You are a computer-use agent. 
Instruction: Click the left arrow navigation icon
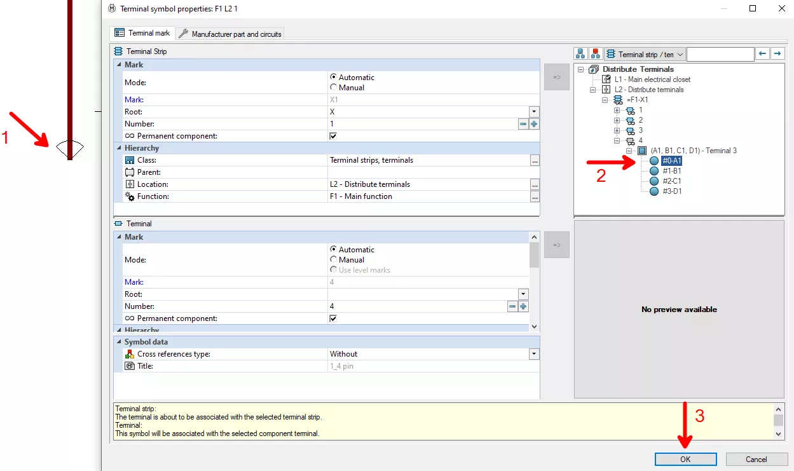click(763, 55)
